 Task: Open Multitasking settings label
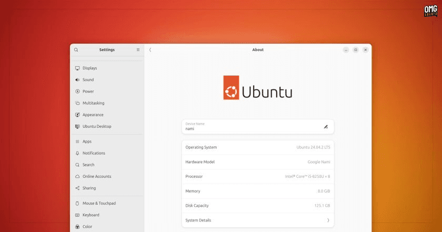[93, 103]
